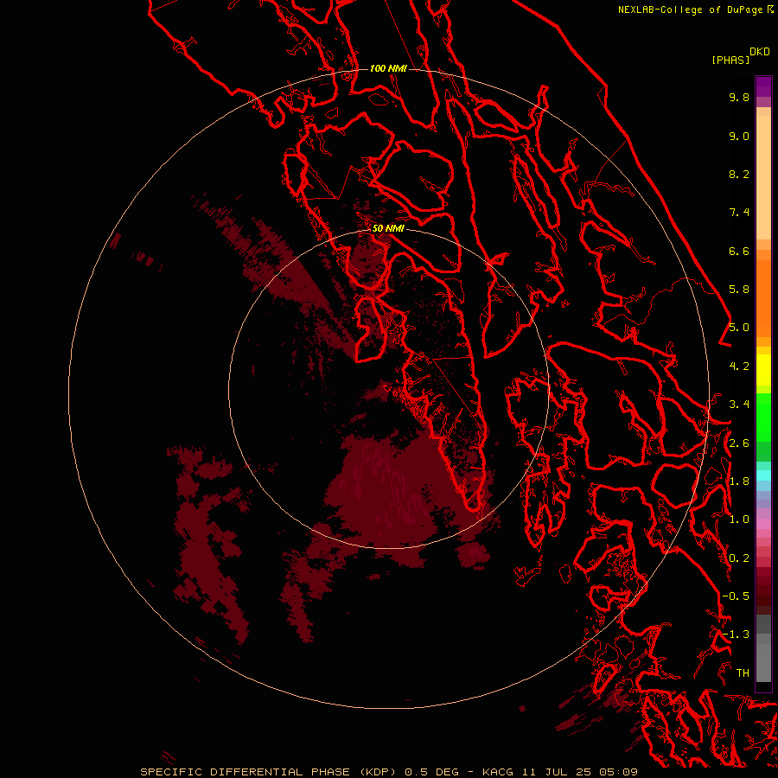Image resolution: width=778 pixels, height=778 pixels.
Task: Click the 9.0 scale value
Action: pyautogui.click(x=739, y=136)
